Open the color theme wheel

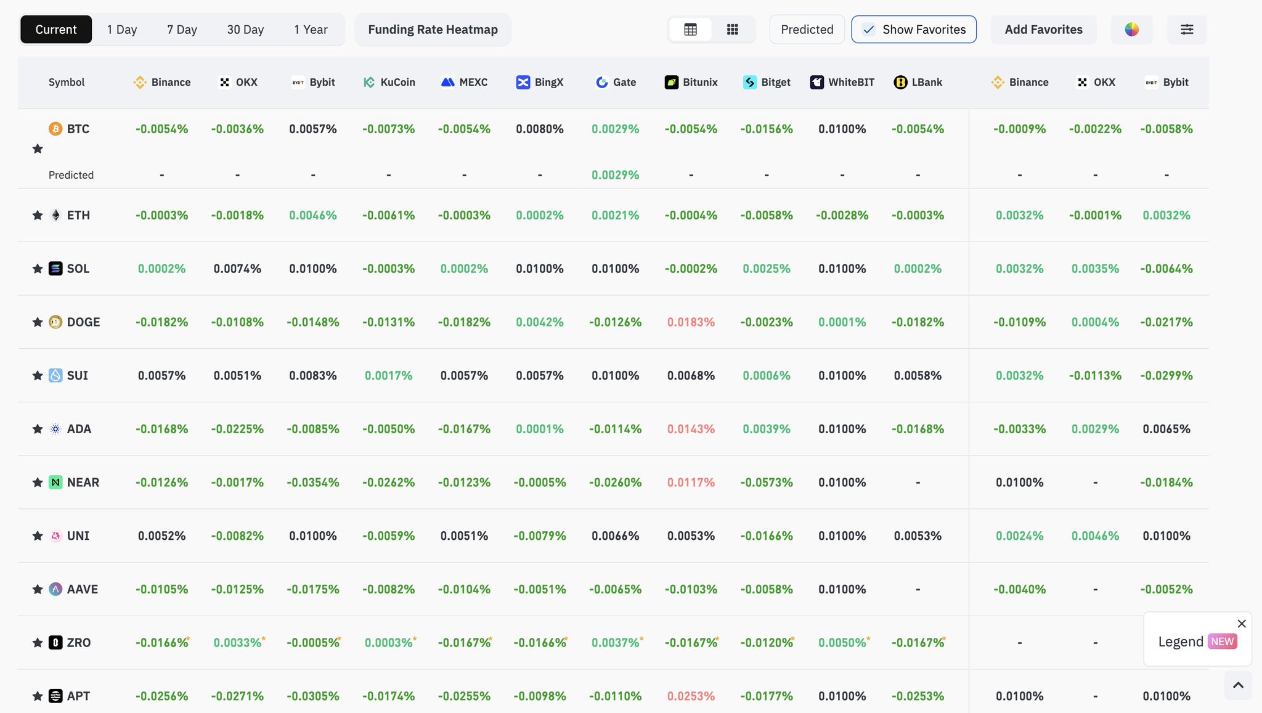[1131, 30]
